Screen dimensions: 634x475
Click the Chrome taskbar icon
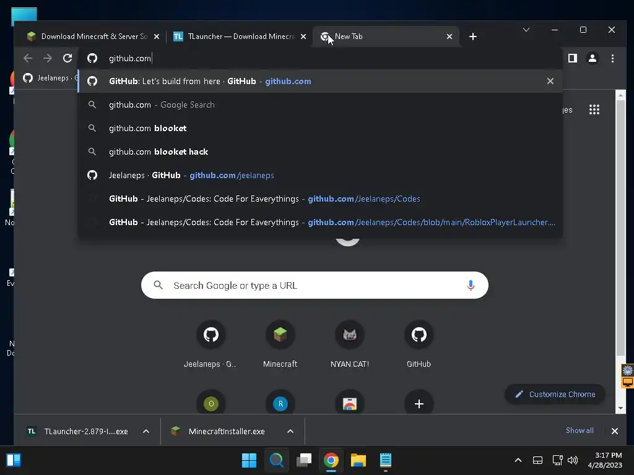[331, 460]
